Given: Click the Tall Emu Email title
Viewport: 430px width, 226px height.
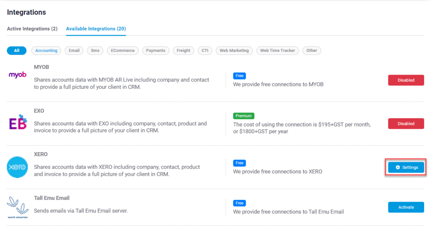Looking at the screenshot, I should click(52, 198).
